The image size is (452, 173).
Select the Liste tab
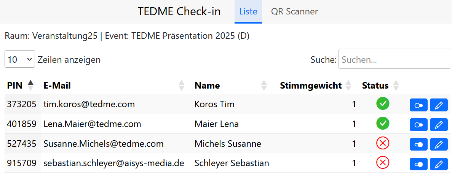(248, 11)
